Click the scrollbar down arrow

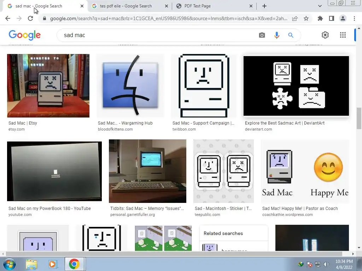tap(359, 248)
